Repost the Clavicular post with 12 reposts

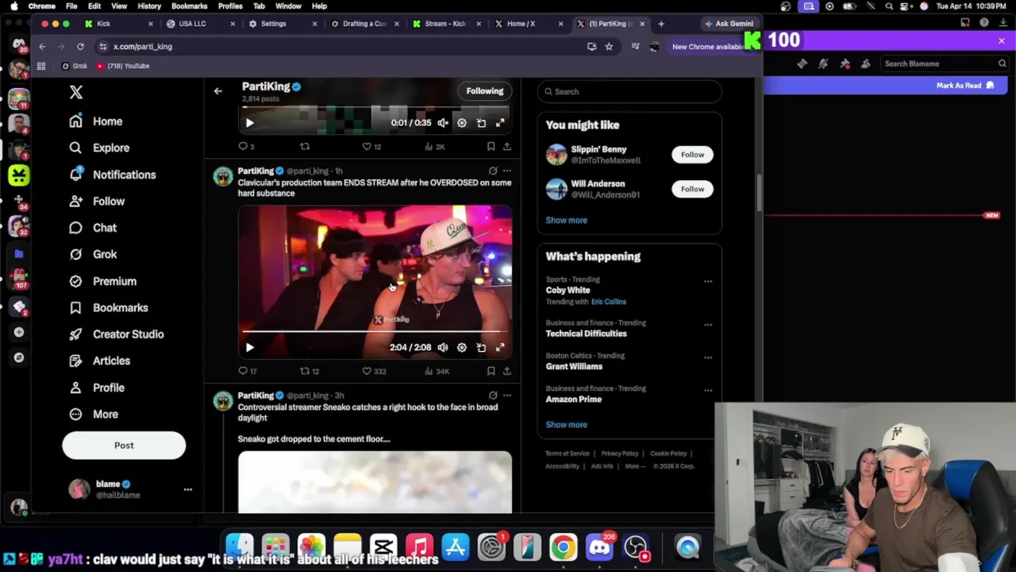(x=309, y=371)
